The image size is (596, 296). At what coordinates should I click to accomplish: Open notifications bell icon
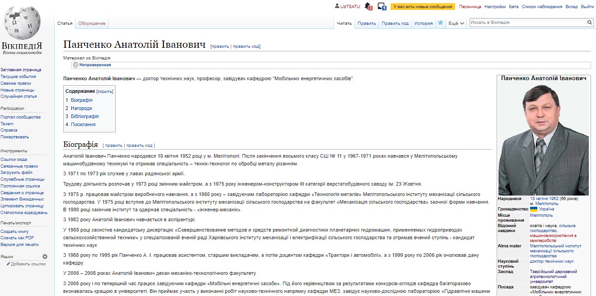(368, 6)
